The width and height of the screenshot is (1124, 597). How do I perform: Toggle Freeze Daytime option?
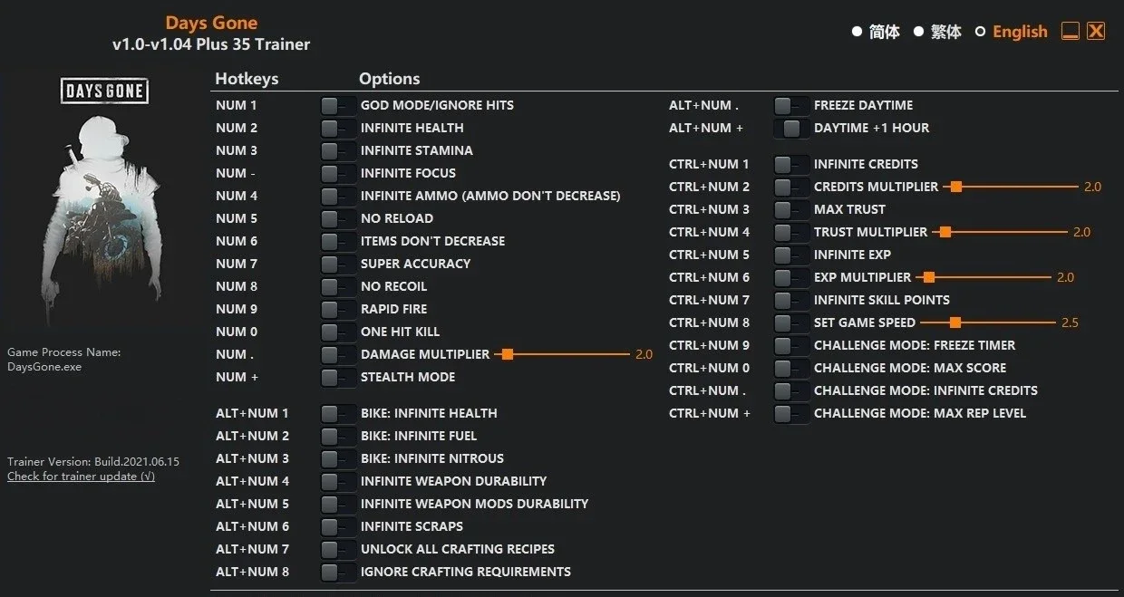coord(791,105)
